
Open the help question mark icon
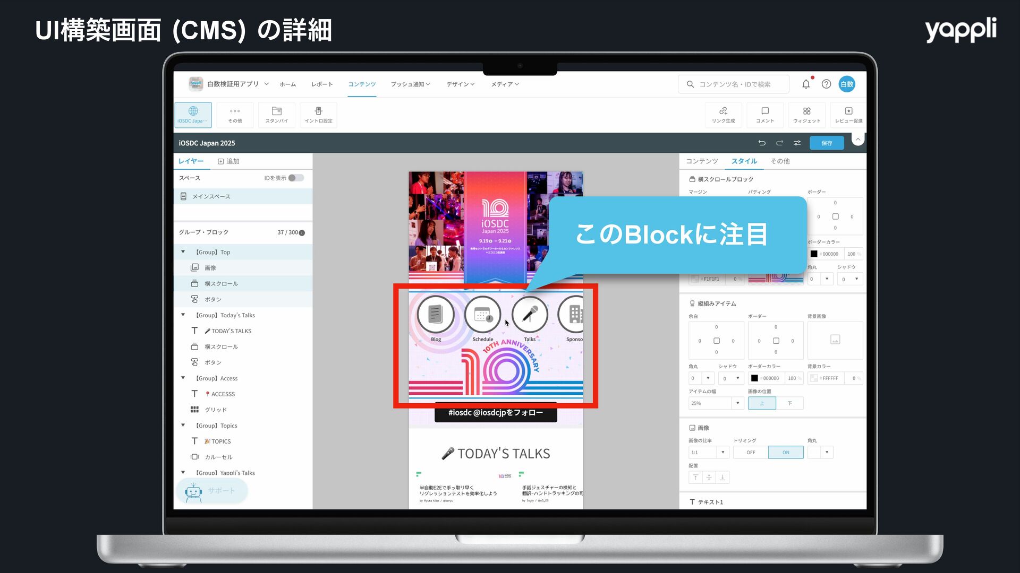tap(826, 84)
